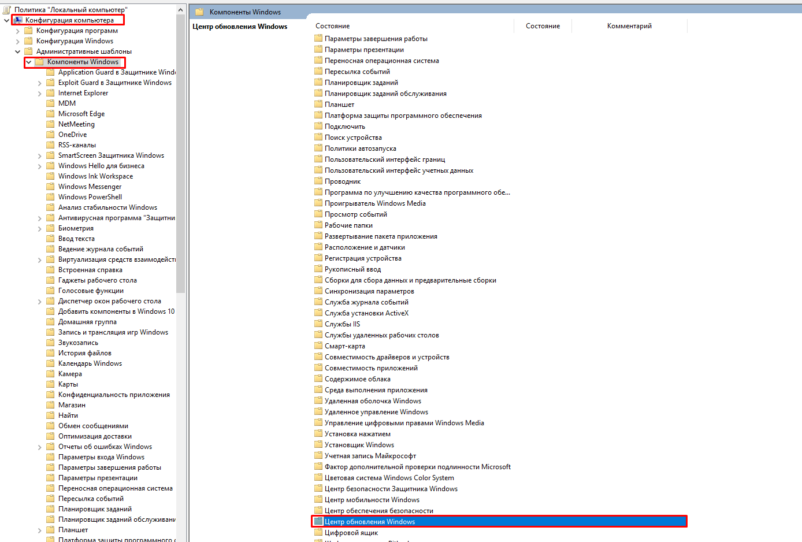The width and height of the screenshot is (802, 542).
Task: Collapse the Конфигурация компьютера node
Action: (6, 20)
